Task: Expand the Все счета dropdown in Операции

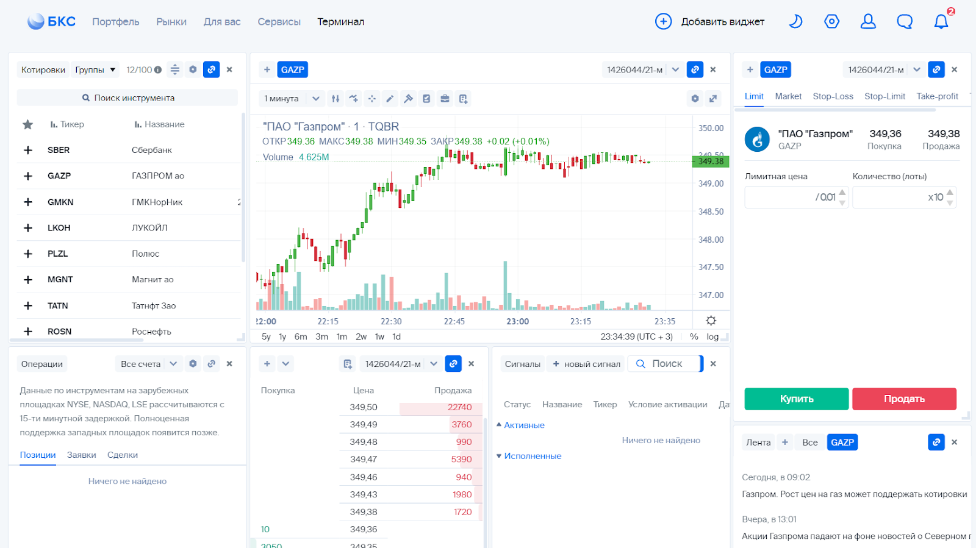Action: pos(149,364)
